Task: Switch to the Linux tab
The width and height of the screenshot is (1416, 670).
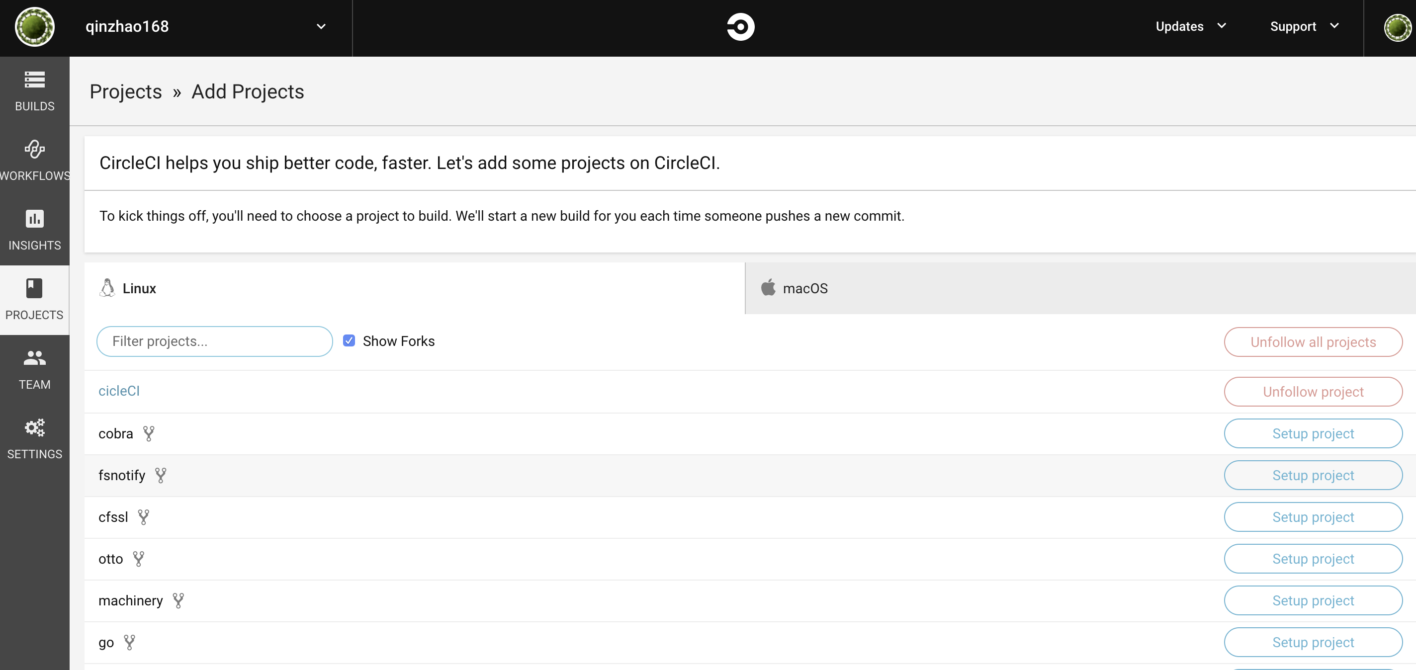Action: tap(415, 288)
